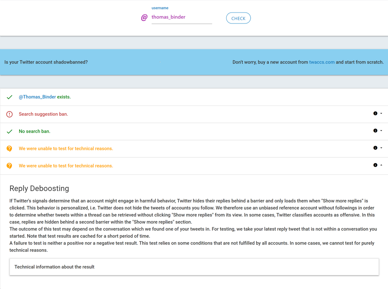Viewport: 388px width, 289px height.
Task: Click the first orange question mark icon
Action: [x=9, y=149]
